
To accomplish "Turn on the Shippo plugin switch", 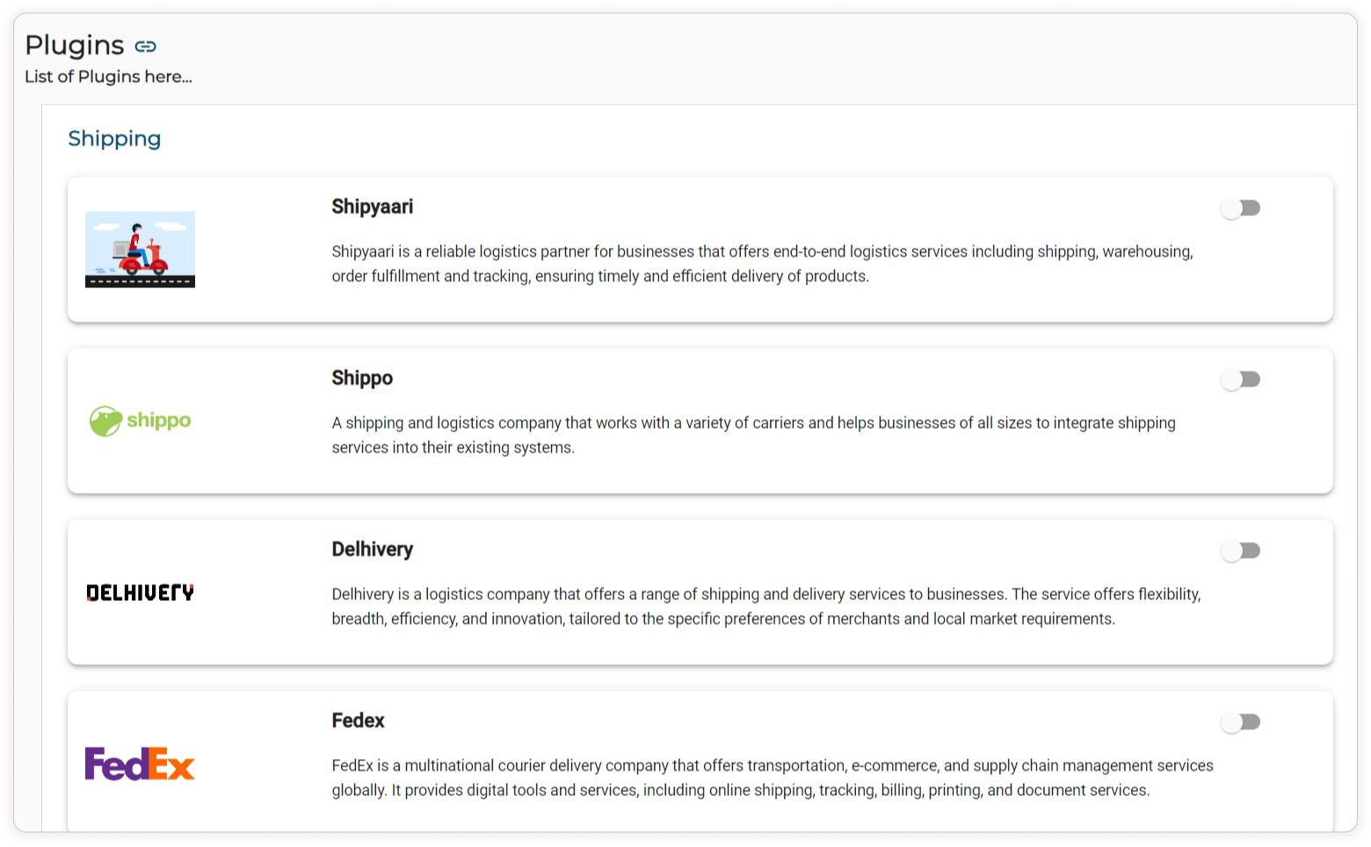I will [x=1240, y=380].
